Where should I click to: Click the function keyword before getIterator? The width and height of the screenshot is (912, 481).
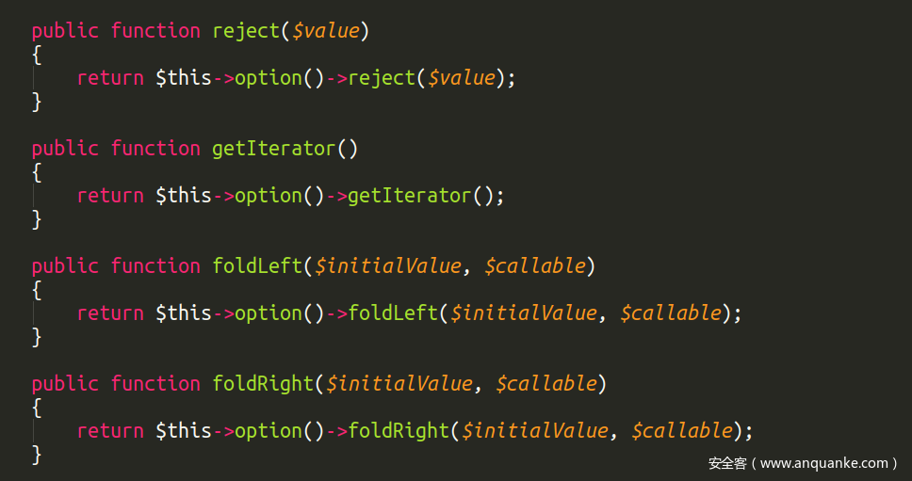pyautogui.click(x=155, y=149)
